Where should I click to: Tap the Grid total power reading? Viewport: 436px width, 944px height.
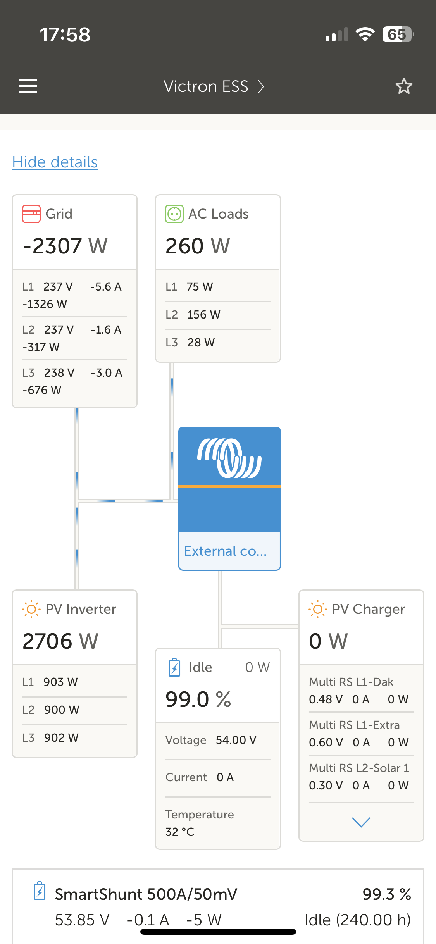point(65,246)
